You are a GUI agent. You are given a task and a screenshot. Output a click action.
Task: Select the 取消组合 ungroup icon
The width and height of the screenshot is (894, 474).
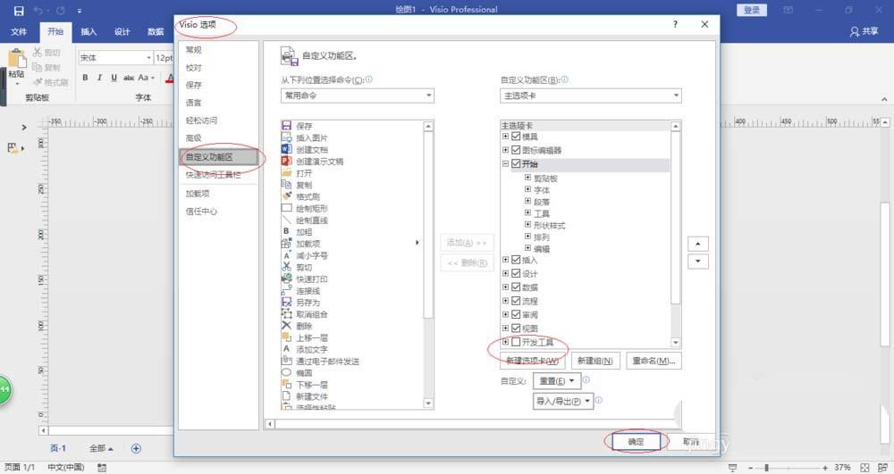click(x=287, y=314)
